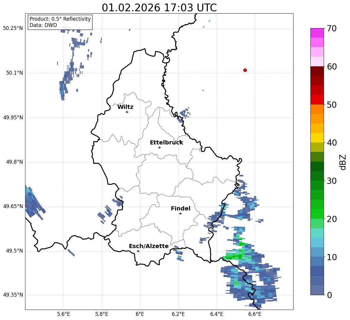Click the Data: DWD text
350x320 pixels.
pyautogui.click(x=43, y=25)
